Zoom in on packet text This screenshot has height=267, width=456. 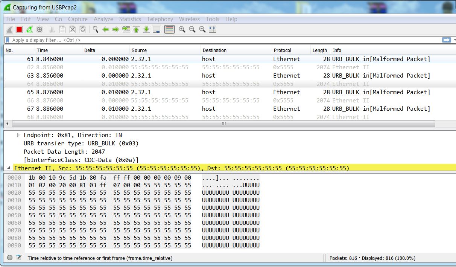[182, 29]
